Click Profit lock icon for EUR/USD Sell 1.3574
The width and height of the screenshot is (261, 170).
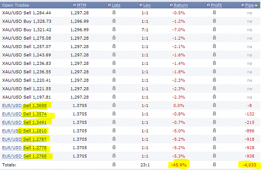(x=214, y=114)
